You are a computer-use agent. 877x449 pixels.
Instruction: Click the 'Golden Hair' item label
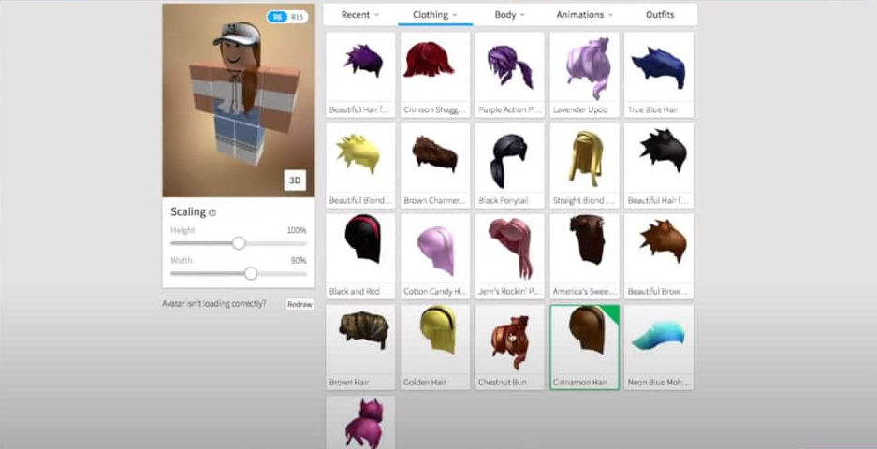[x=425, y=383]
